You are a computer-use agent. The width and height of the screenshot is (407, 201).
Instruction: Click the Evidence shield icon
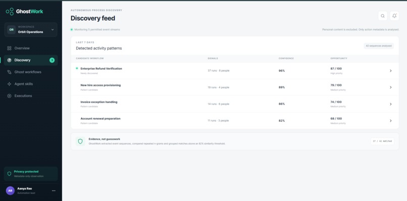tap(80, 141)
